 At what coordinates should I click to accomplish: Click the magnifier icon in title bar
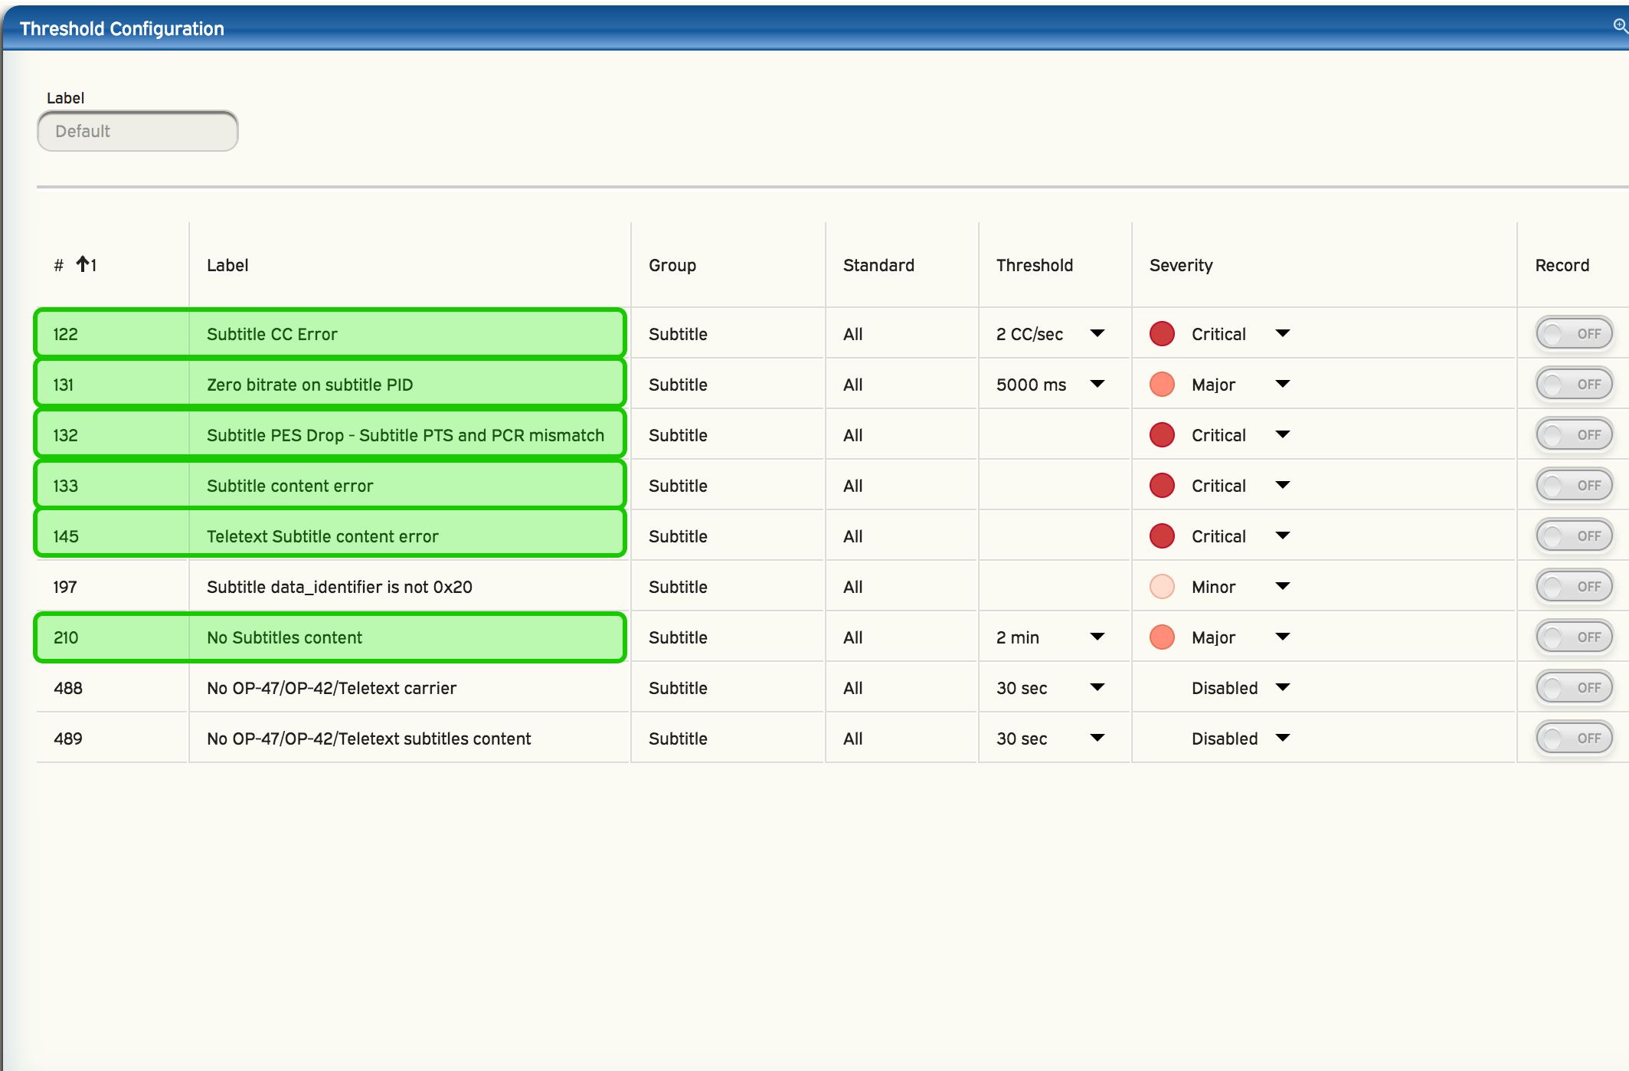pyautogui.click(x=1620, y=26)
